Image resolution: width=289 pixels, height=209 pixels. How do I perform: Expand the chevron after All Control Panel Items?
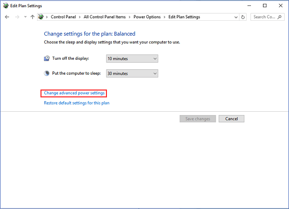pyautogui.click(x=130, y=17)
